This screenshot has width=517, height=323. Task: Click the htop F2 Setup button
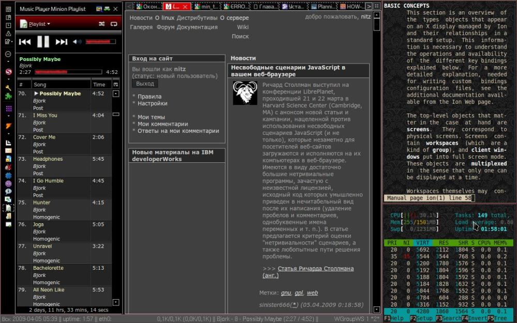[x=422, y=319]
